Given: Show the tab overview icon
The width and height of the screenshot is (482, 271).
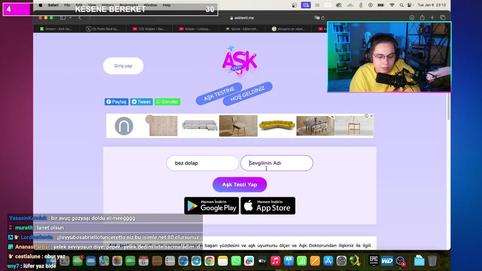Looking at the screenshot, I should pos(443,18).
